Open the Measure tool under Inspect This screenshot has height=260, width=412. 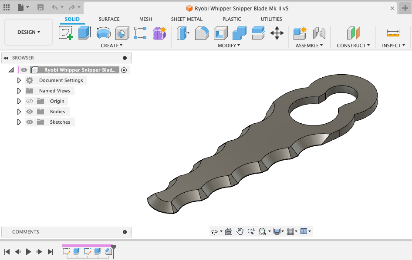[x=394, y=33]
